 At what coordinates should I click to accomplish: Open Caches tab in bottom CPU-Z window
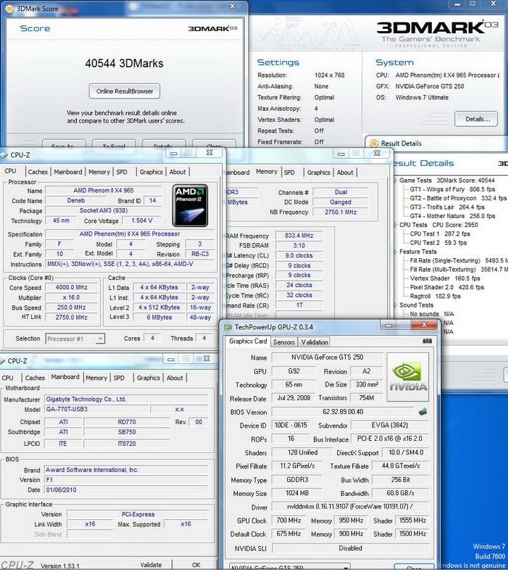[x=35, y=378]
